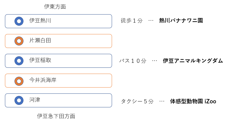Click the 伊豆急下田方面 direction label
This screenshot has height=125, width=233.
[x=56, y=116]
